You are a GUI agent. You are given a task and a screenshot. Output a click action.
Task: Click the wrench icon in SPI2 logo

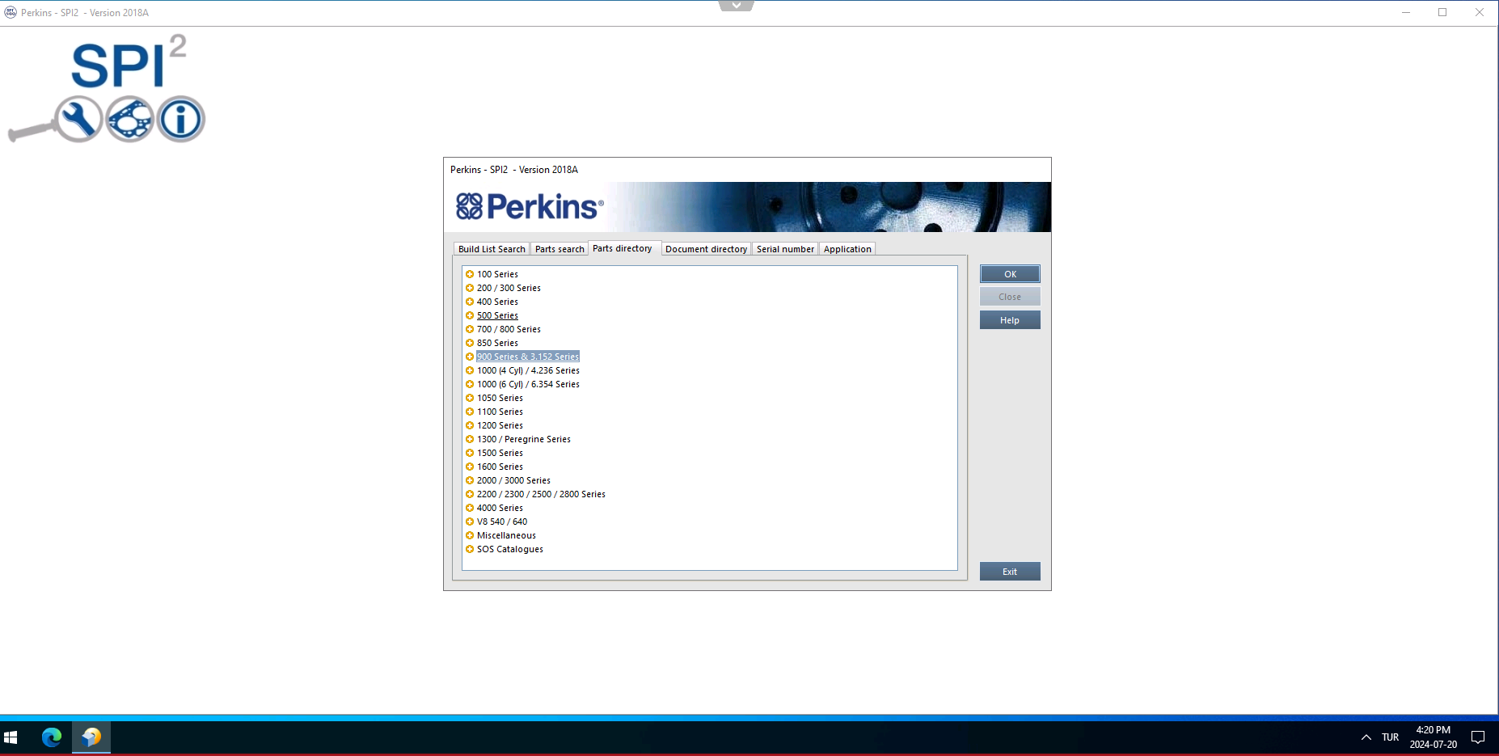coord(78,120)
